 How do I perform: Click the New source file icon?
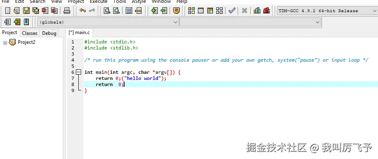coord(8,11)
